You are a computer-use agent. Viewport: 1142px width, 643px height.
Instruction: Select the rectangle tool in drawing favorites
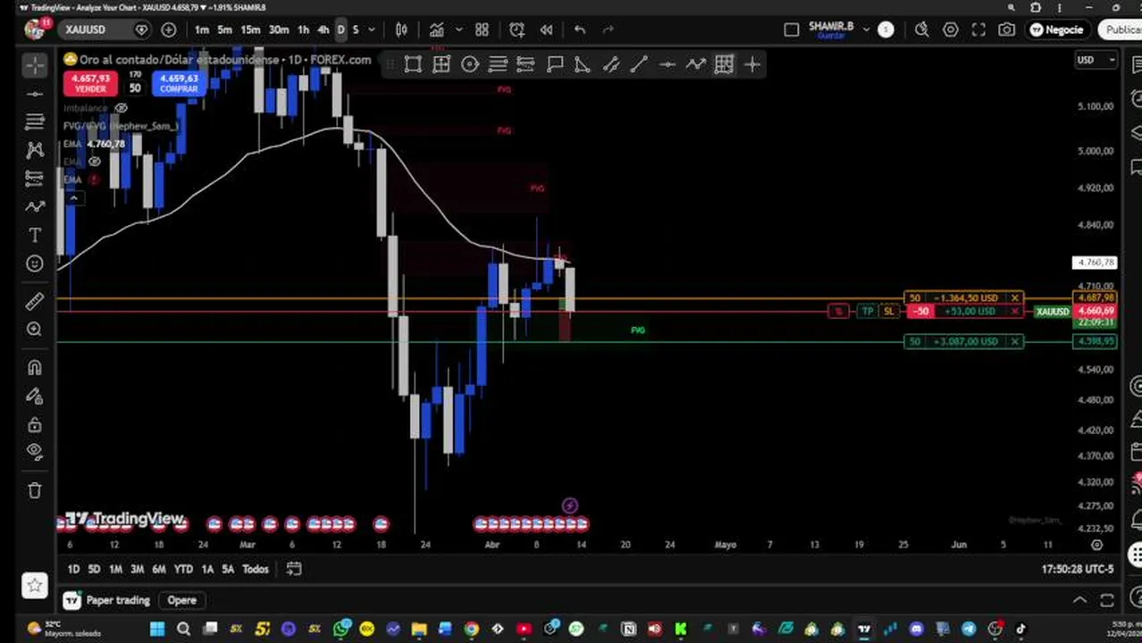[413, 64]
